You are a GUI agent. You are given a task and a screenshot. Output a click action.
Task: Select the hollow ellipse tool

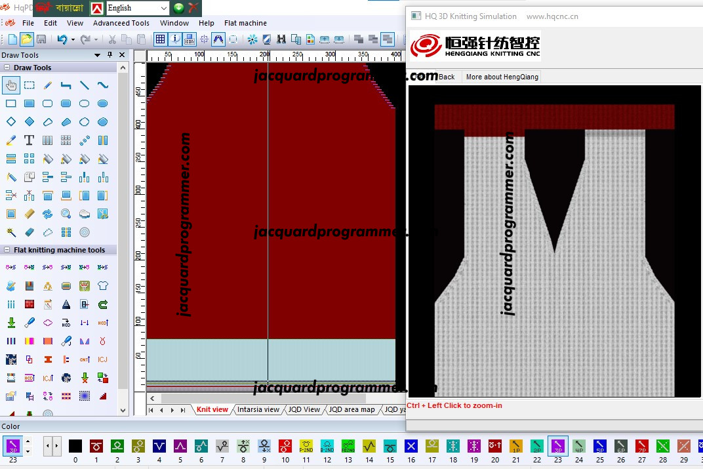click(x=85, y=104)
